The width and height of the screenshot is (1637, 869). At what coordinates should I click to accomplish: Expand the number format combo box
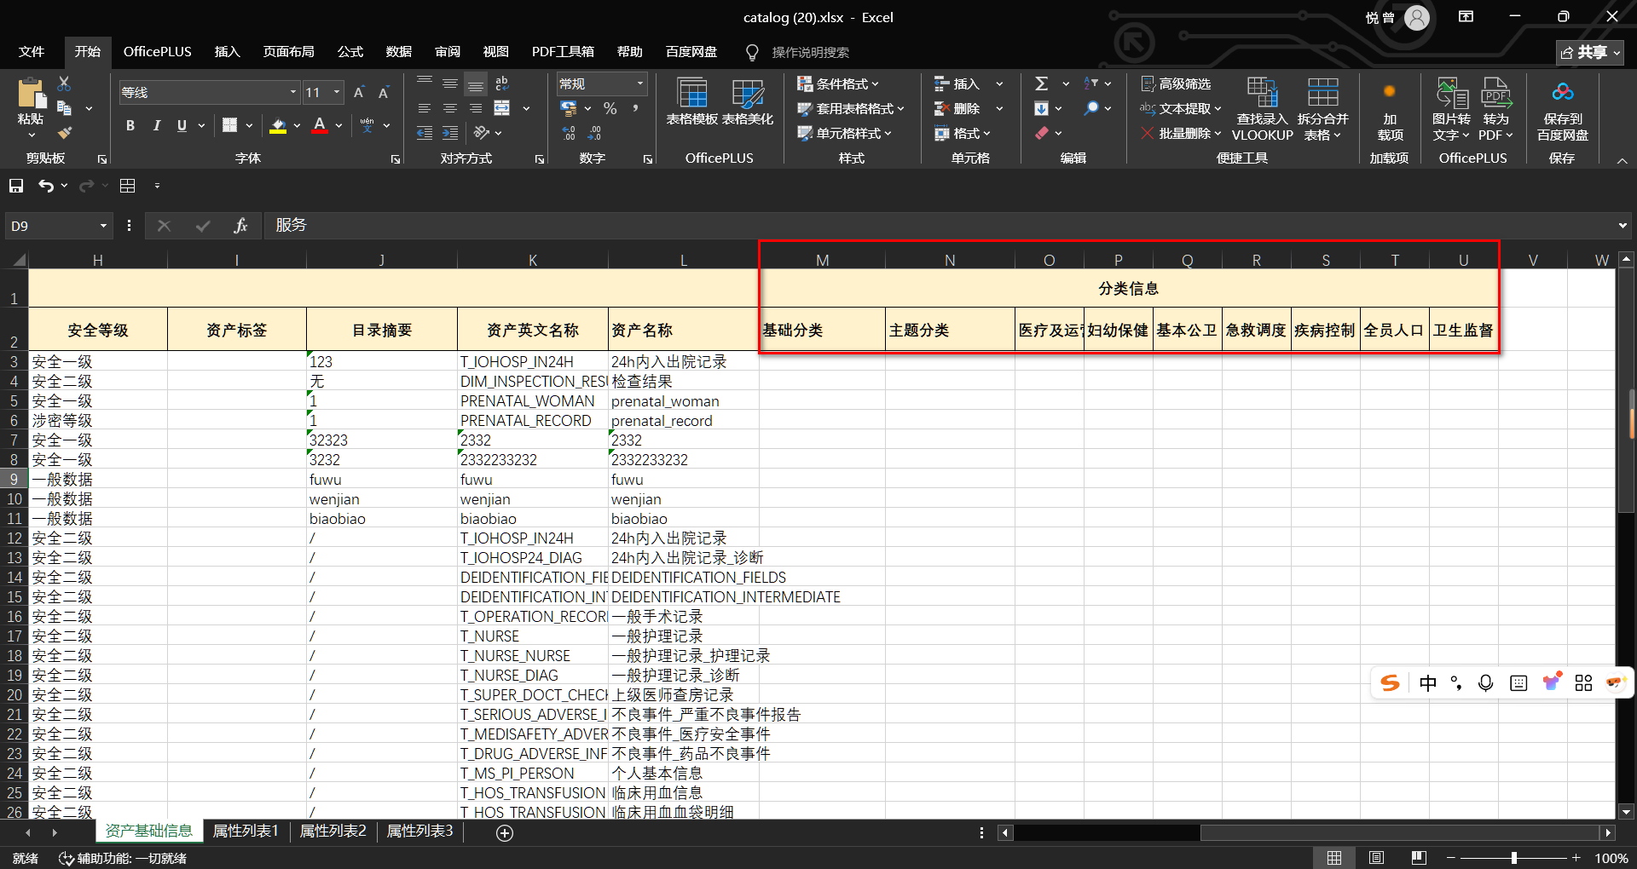[639, 83]
